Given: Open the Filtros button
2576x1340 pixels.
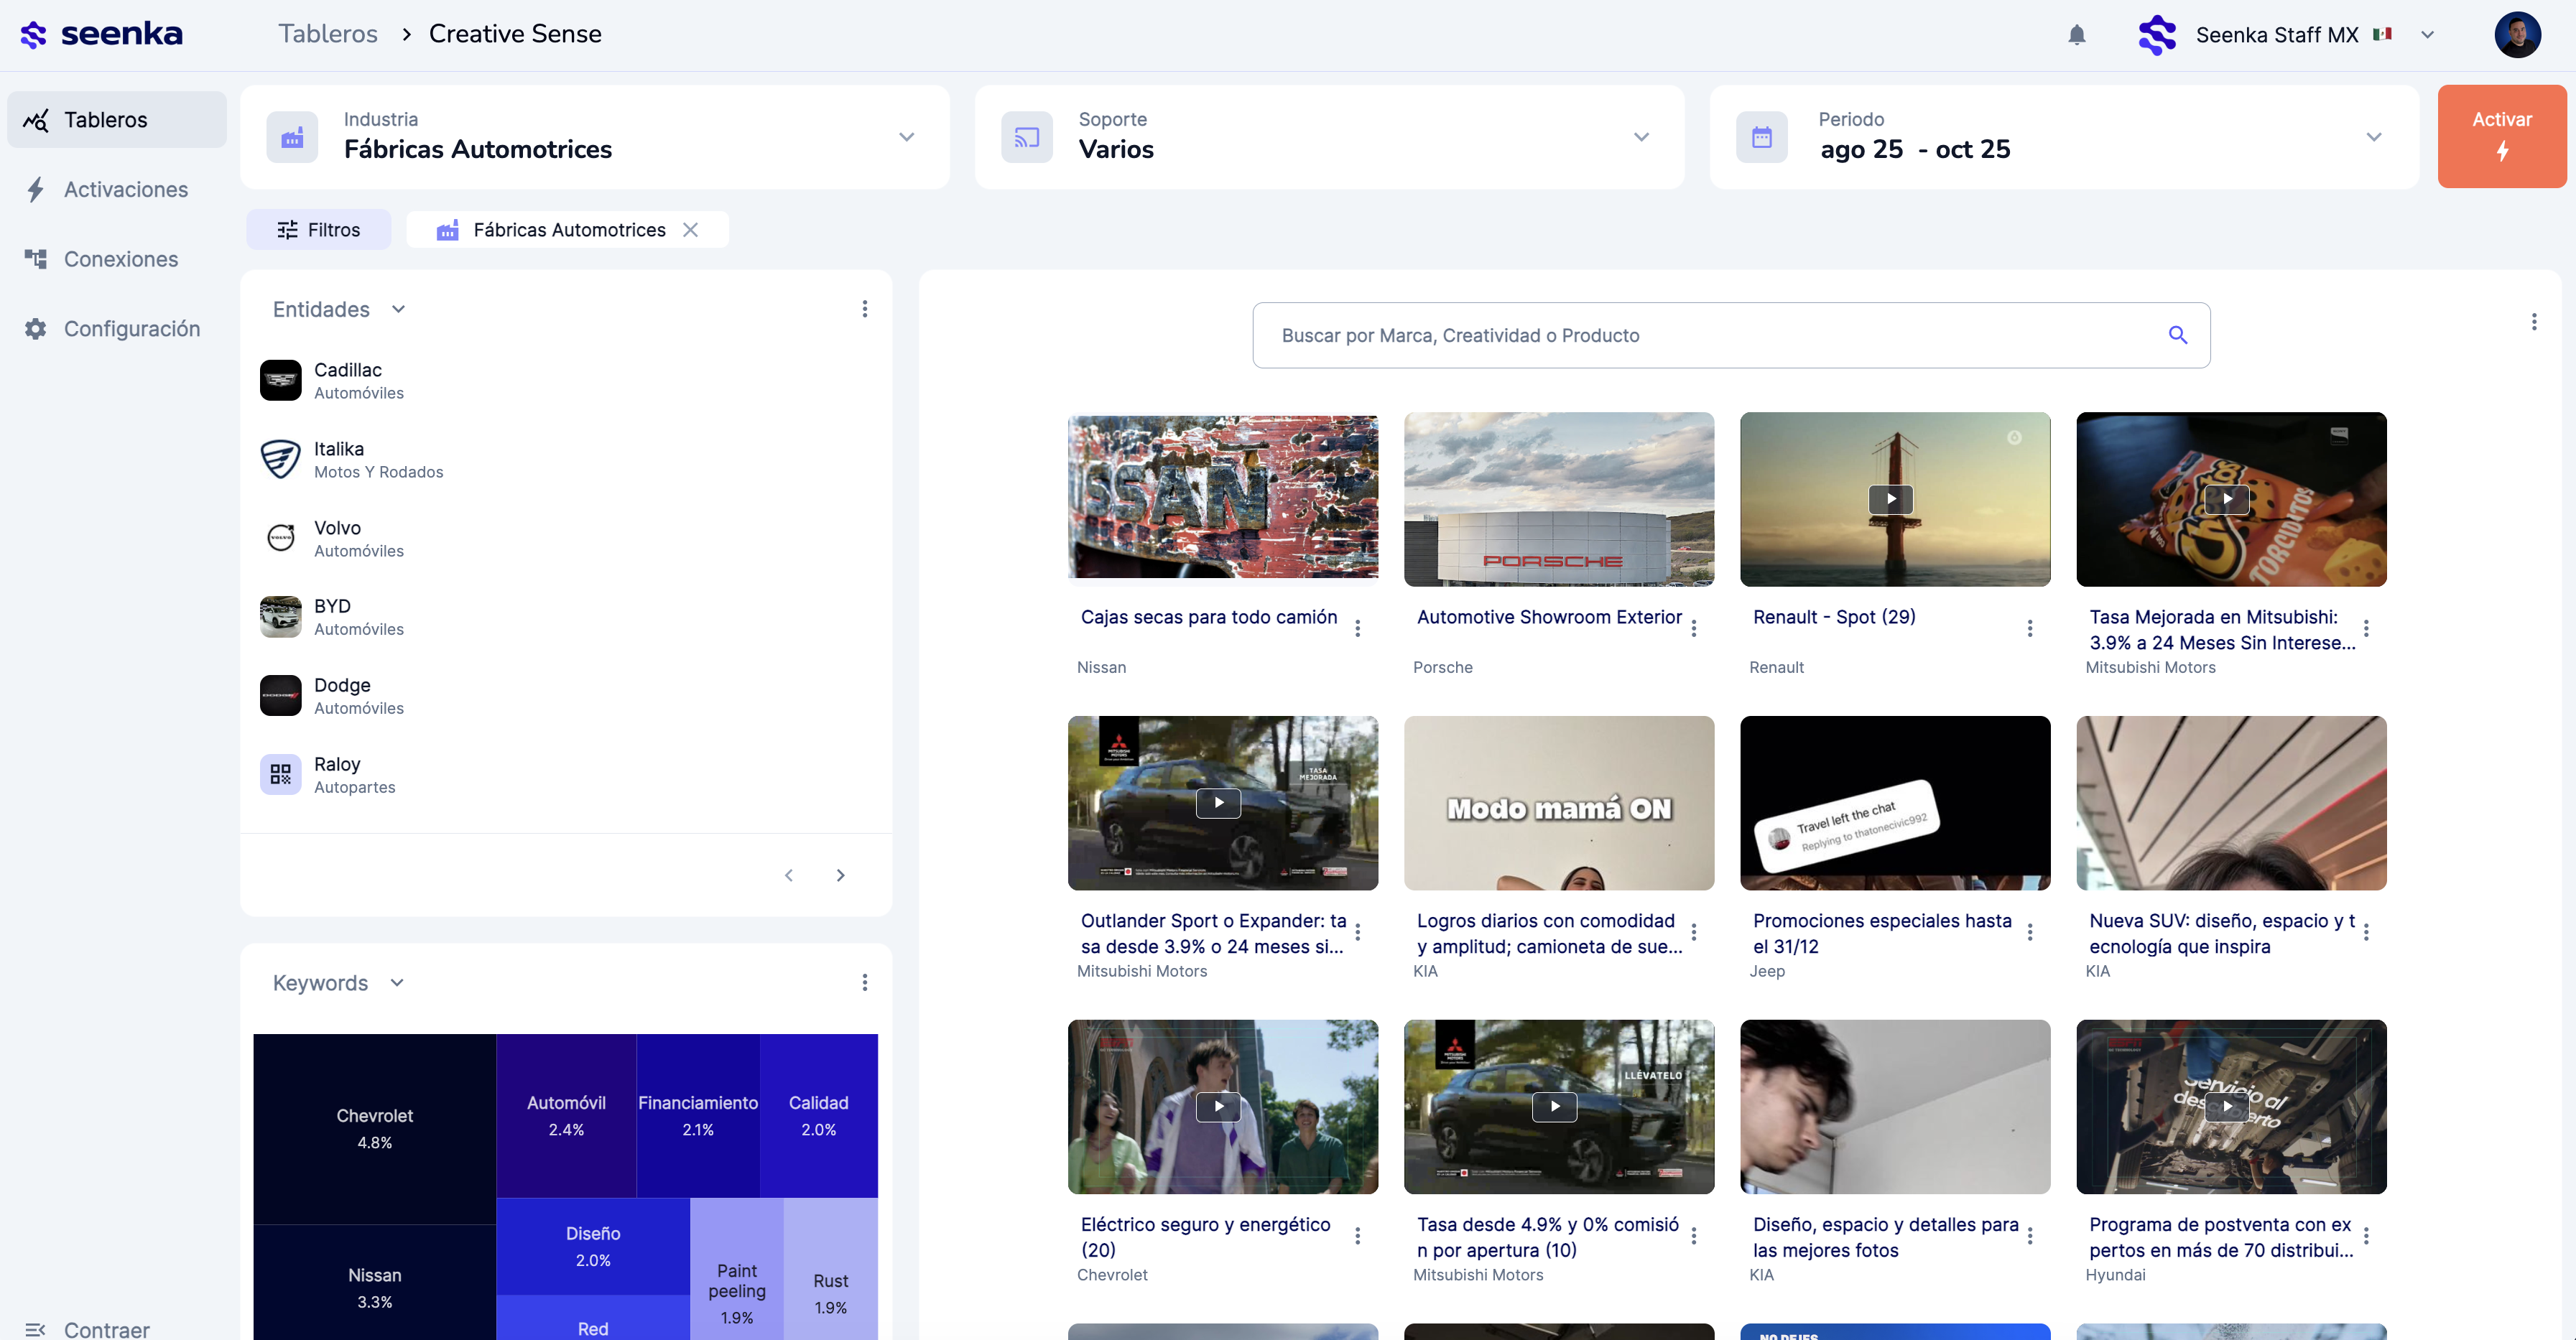Looking at the screenshot, I should 318,230.
